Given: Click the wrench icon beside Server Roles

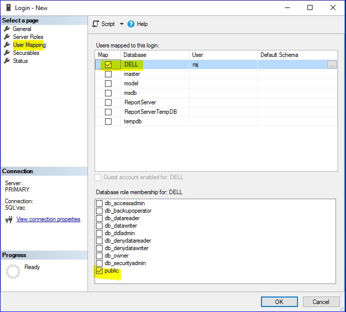Looking at the screenshot, I should pos(7,37).
